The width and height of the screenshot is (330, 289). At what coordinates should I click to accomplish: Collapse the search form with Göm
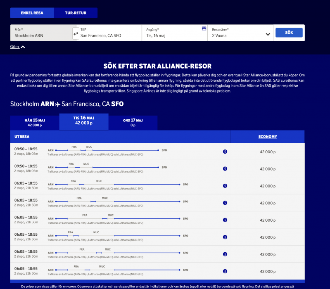[18, 47]
